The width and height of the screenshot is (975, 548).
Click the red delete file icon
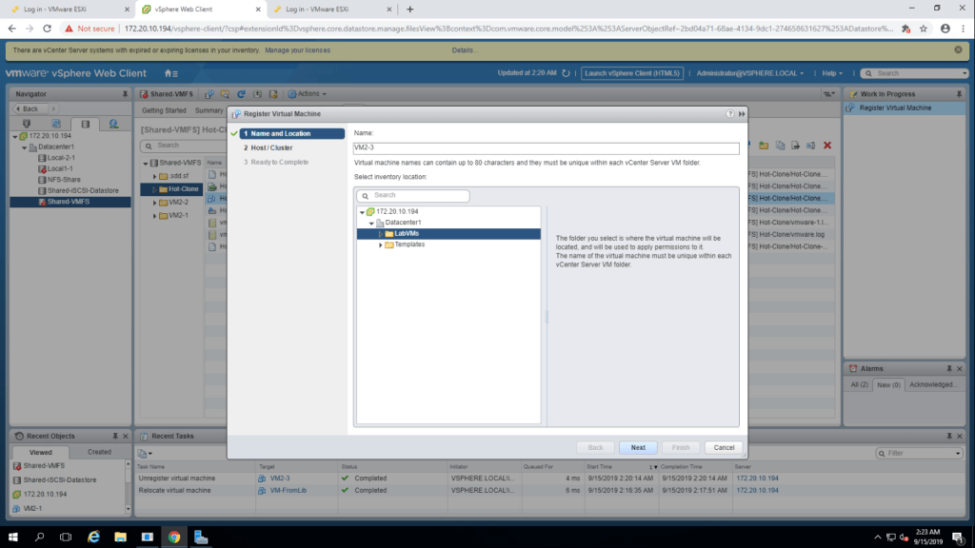pos(826,145)
